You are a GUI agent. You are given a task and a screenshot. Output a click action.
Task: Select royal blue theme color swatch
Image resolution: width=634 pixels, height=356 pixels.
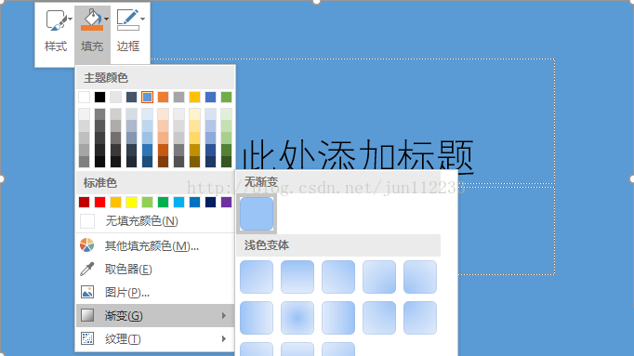(210, 97)
